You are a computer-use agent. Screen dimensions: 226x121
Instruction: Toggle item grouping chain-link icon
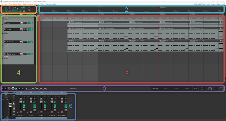click(6, 11)
